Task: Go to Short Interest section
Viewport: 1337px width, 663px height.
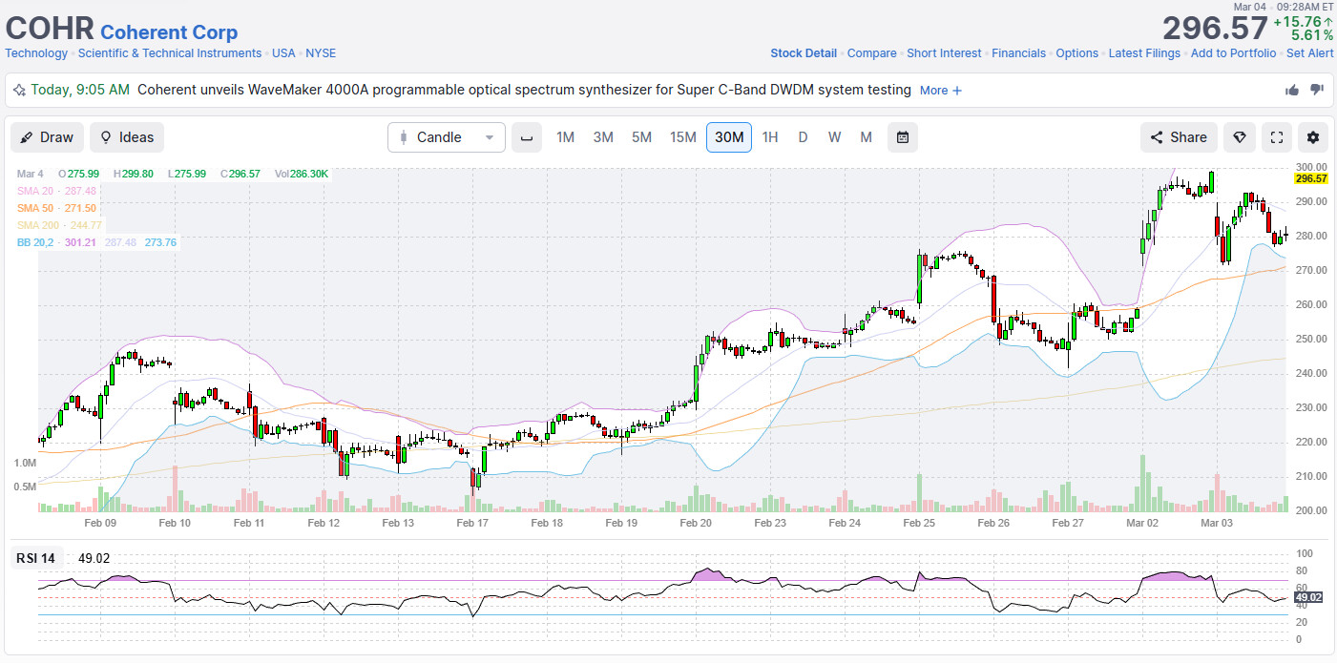Action: 944,53
